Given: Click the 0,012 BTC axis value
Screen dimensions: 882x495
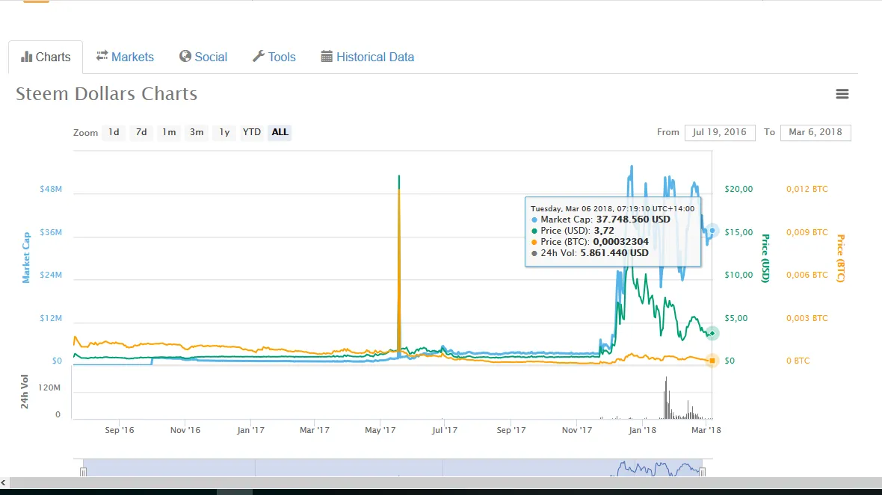Looking at the screenshot, I should point(807,189).
